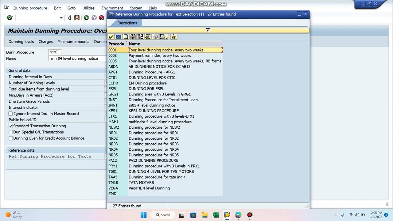The height and width of the screenshot is (221, 393).
Task: Click the Find binoculars icon in popup
Action: click(x=133, y=37)
